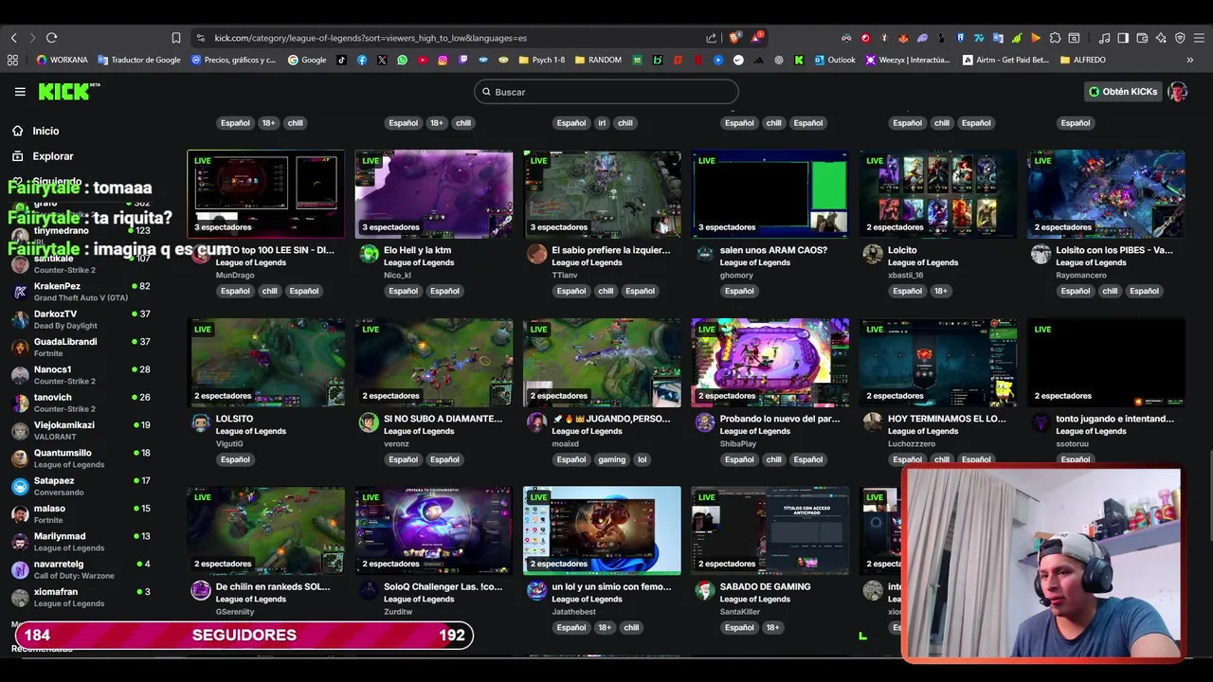Open the Kick hamburger sidebar menu
Screen dimensions: 1213x682
20,92
